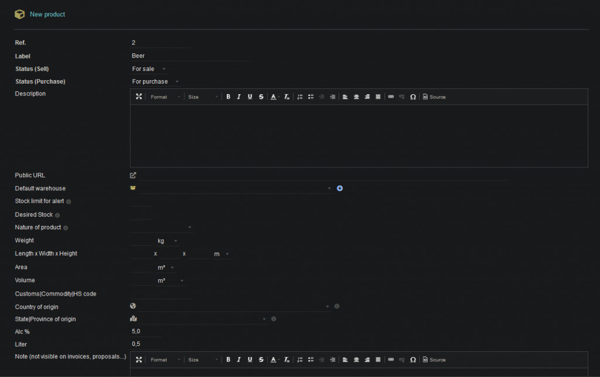
Task: Insert special character in Description editor
Action: 413,97
